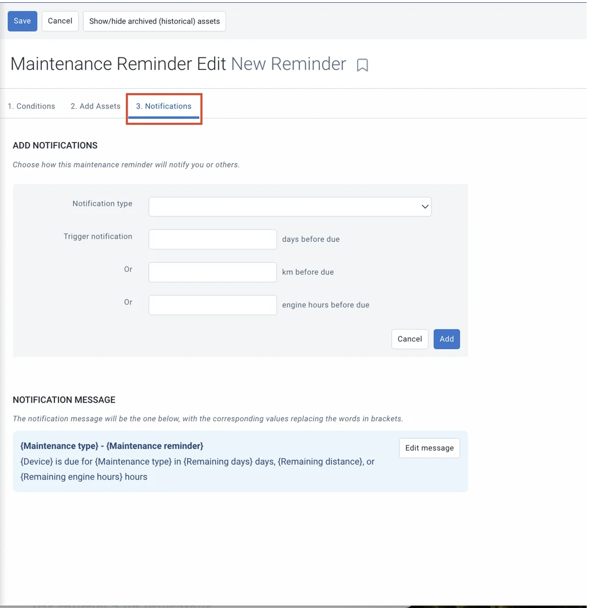Click the bookmark icon beside the page title
Viewport: 590px width, 608px height.
coord(362,65)
